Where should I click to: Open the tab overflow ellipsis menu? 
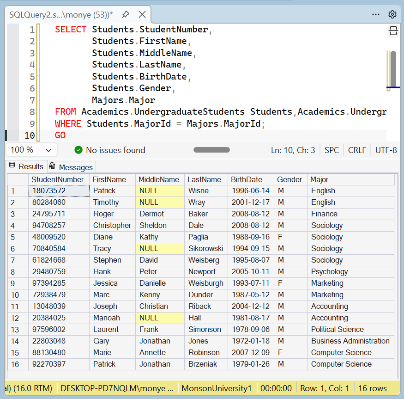(376, 14)
